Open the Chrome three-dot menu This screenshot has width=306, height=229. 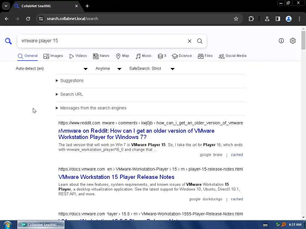coord(299,19)
